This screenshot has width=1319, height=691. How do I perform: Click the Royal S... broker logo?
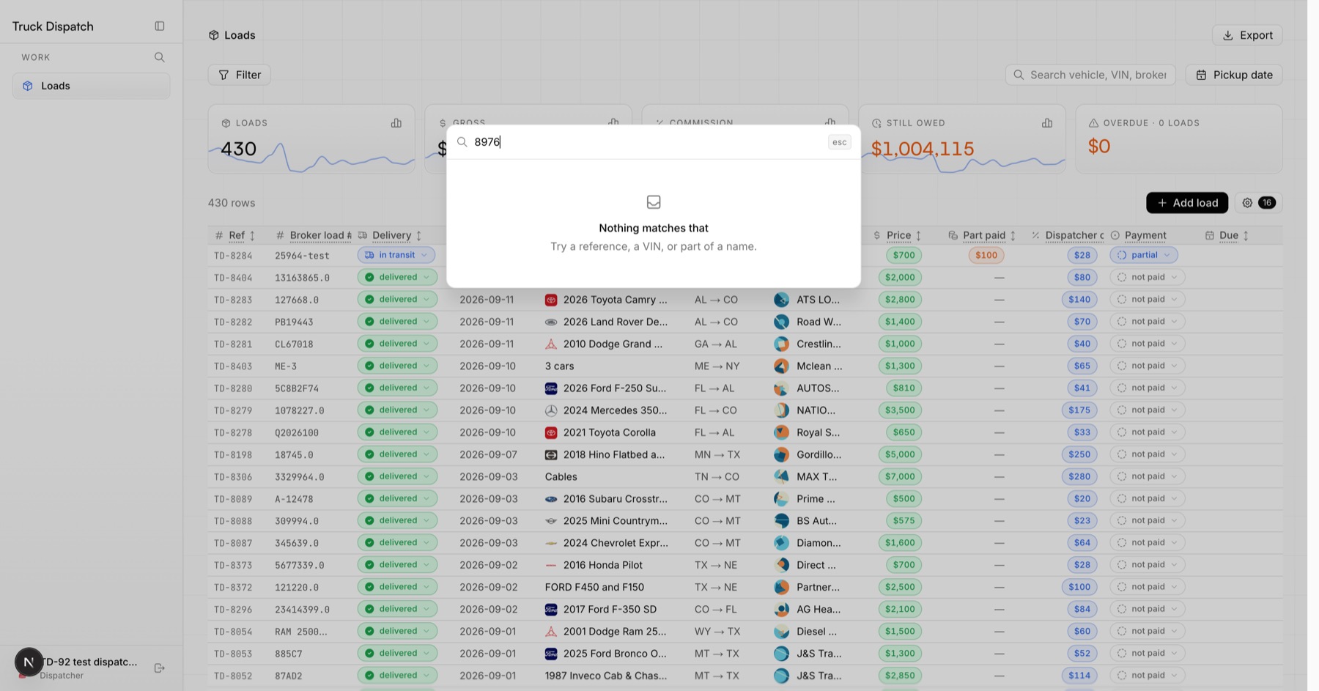click(x=782, y=432)
